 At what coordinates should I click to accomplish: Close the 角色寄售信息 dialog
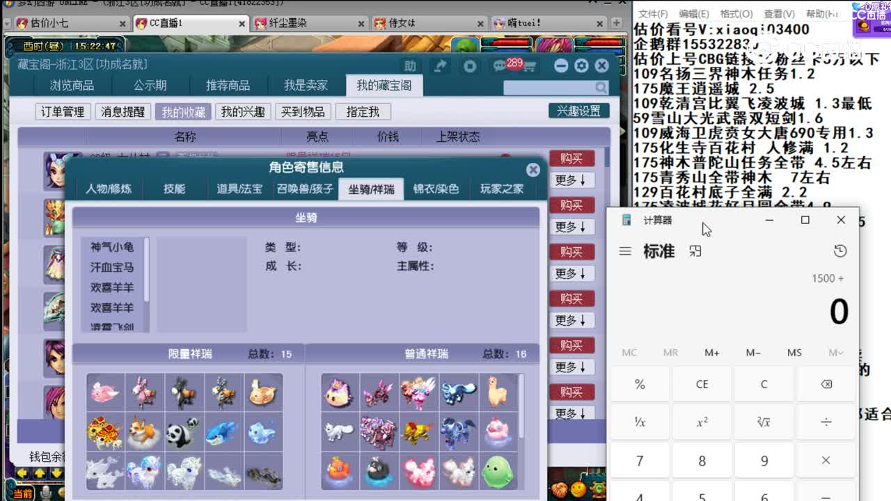(533, 170)
